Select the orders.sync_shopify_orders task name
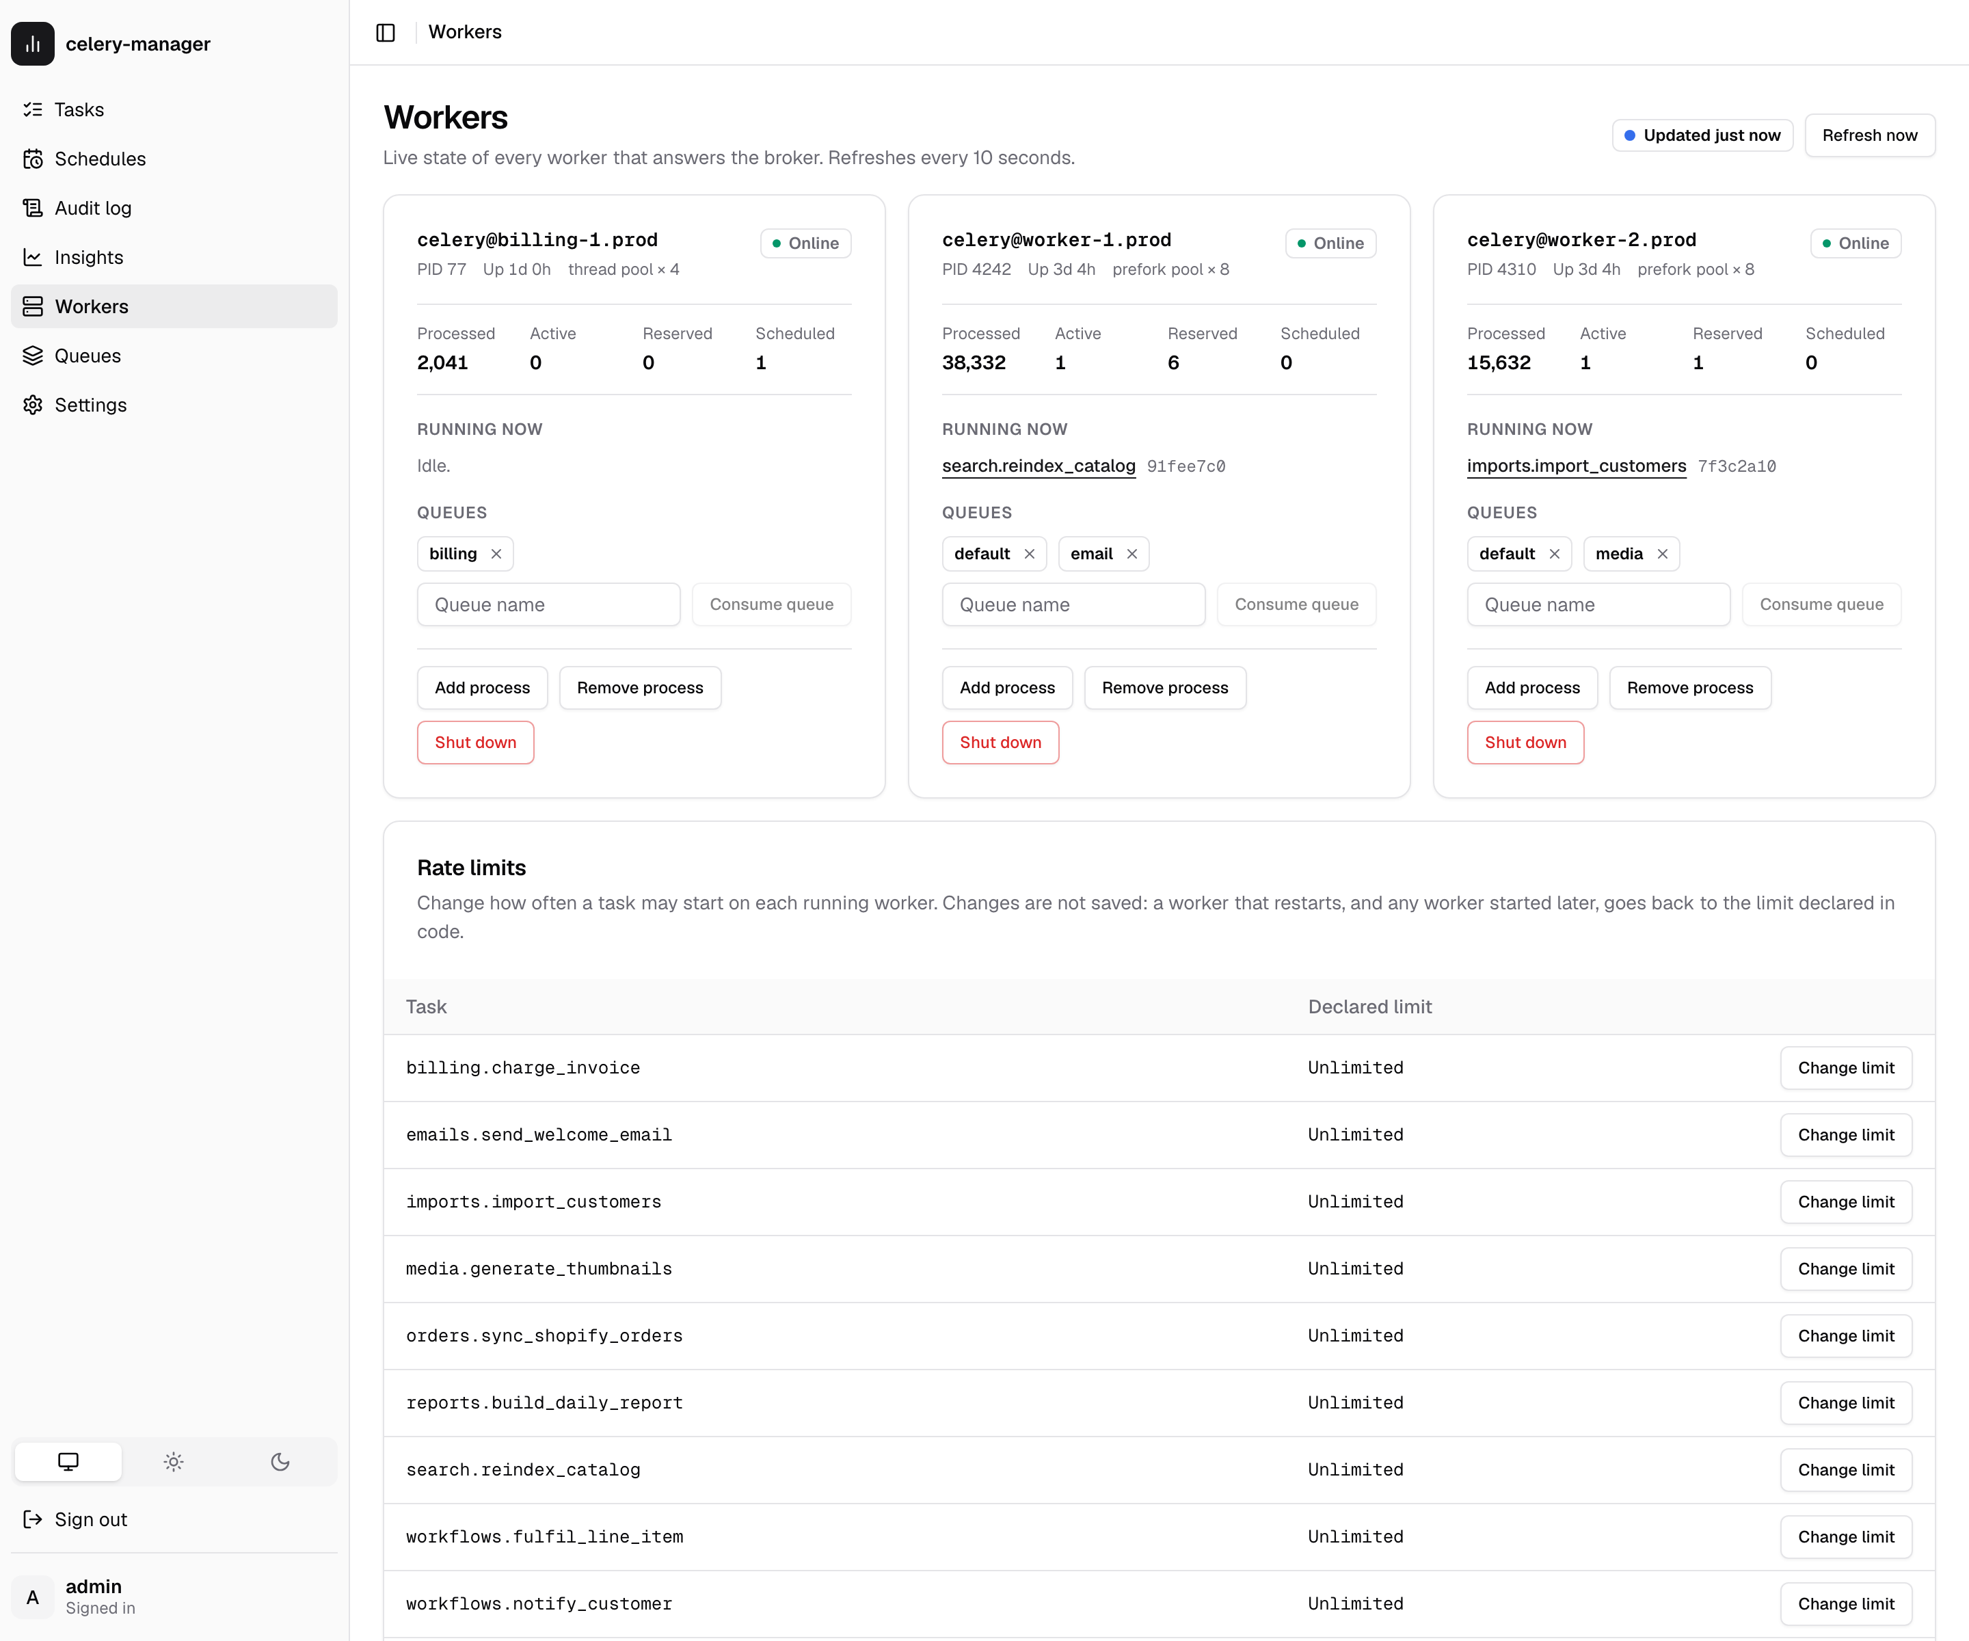 click(544, 1335)
